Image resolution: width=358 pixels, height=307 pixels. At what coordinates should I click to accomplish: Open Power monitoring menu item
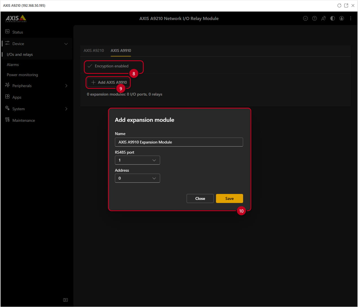pos(22,75)
